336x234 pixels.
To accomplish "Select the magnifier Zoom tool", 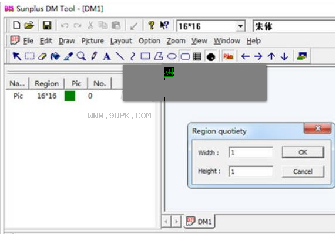I will click(x=81, y=56).
